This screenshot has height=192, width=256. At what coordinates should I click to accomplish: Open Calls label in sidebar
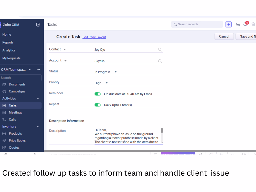(12, 120)
